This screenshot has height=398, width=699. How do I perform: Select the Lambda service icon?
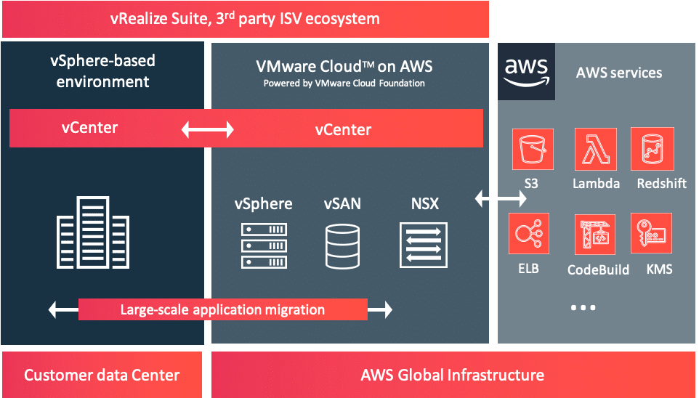click(595, 150)
